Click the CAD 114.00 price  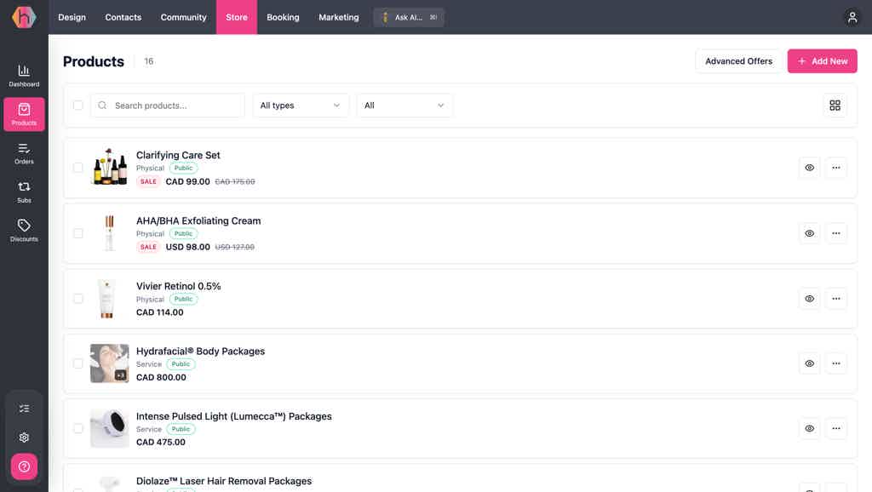tap(159, 312)
